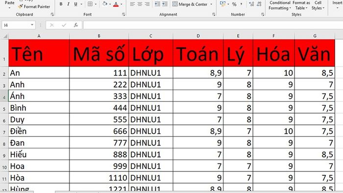
Task: Open the Underline style dropdown arrow
Action: 81,4
